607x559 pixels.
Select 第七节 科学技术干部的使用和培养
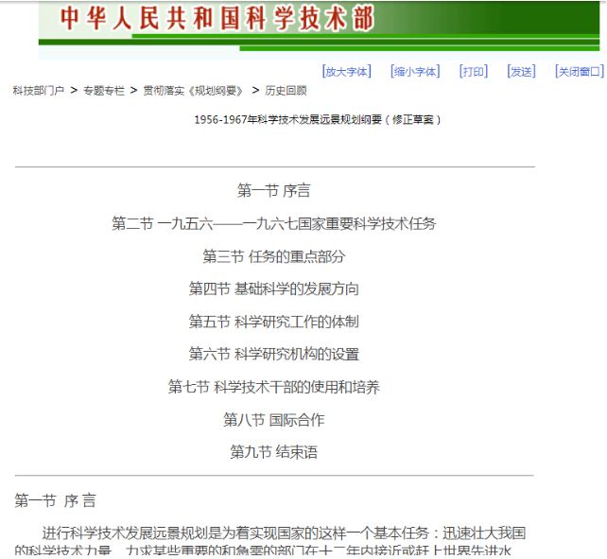click(x=274, y=387)
